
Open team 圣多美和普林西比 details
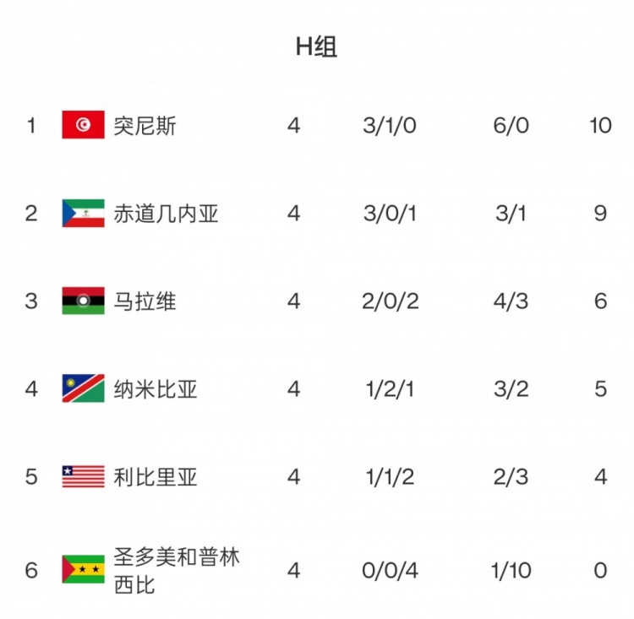click(177, 570)
